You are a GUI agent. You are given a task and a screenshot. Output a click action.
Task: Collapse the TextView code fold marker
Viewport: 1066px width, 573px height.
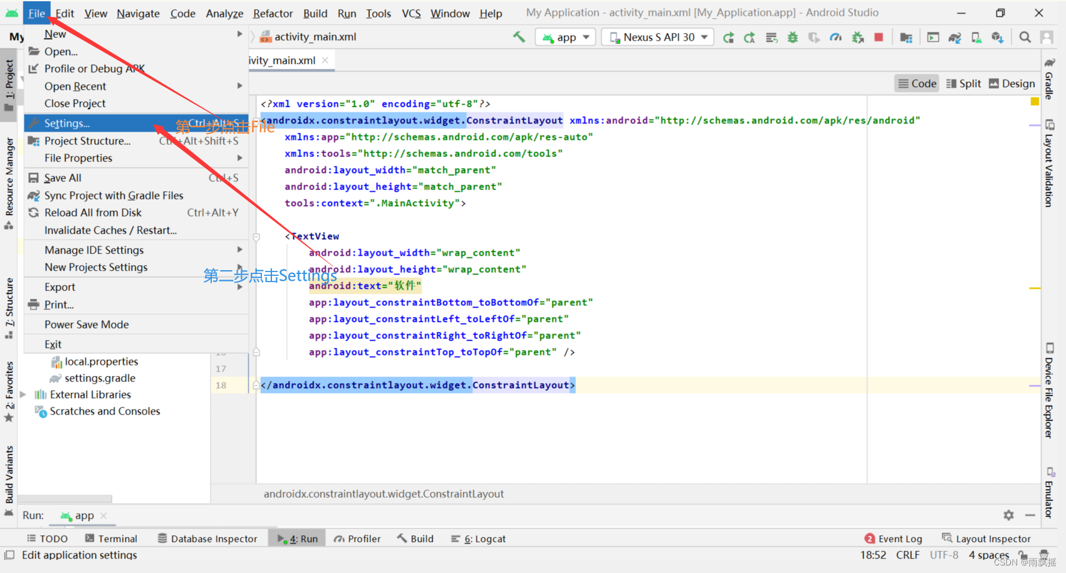256,237
